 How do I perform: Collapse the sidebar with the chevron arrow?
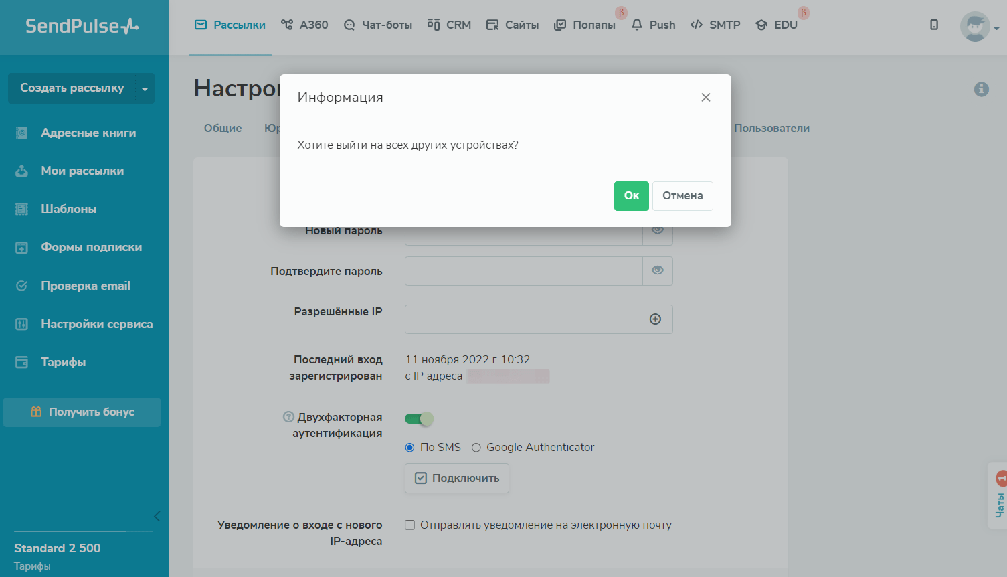tap(157, 516)
